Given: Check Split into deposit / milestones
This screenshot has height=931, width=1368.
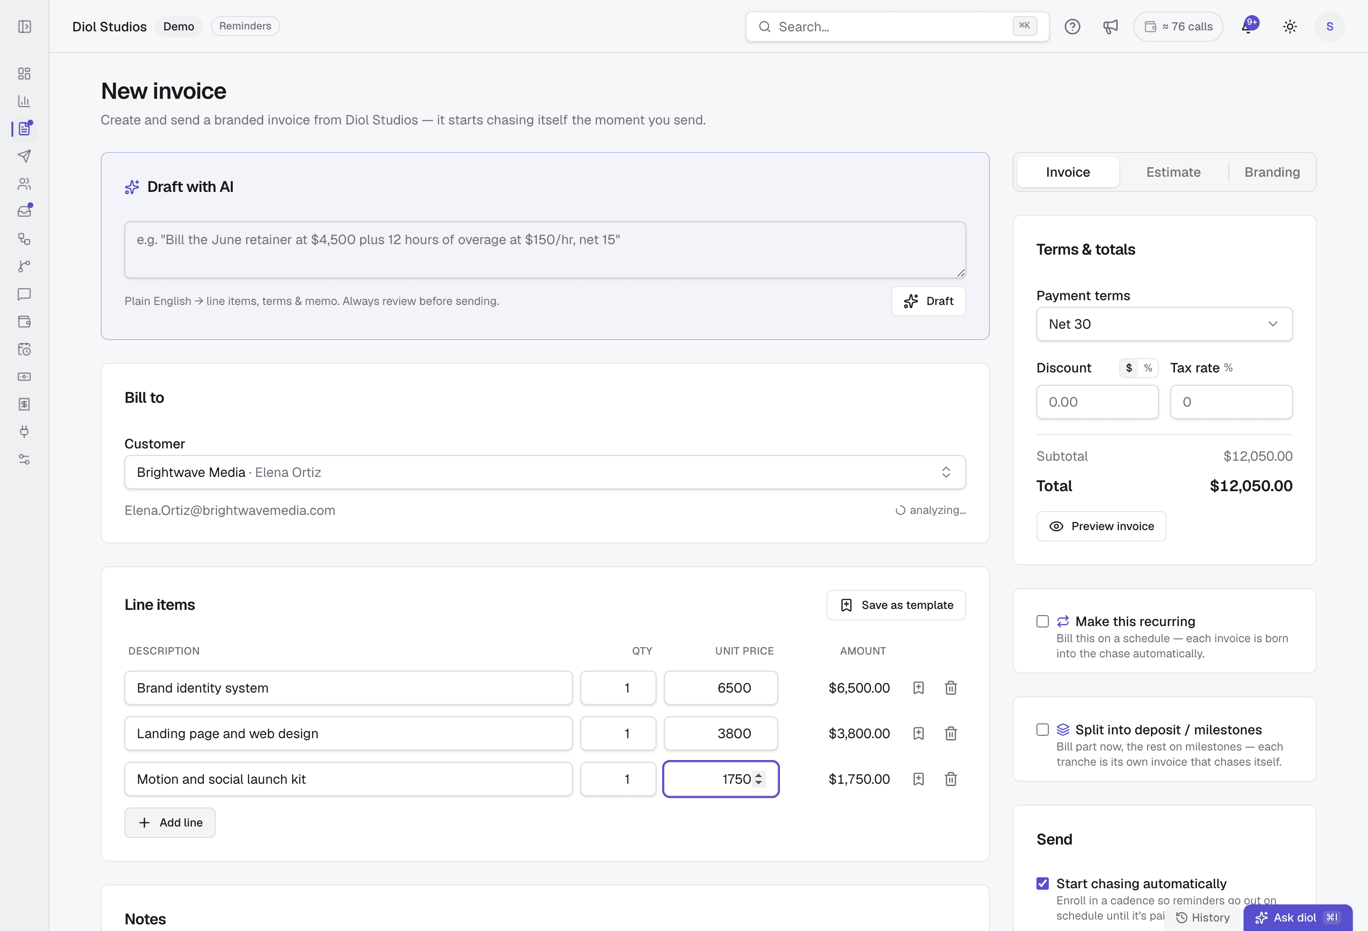Looking at the screenshot, I should click(1043, 730).
